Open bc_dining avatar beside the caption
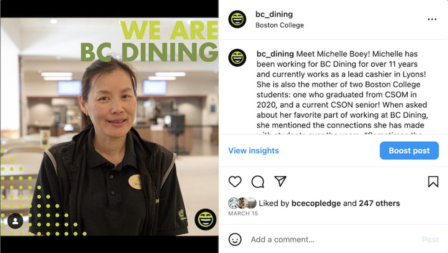The image size is (448, 253). point(237,58)
